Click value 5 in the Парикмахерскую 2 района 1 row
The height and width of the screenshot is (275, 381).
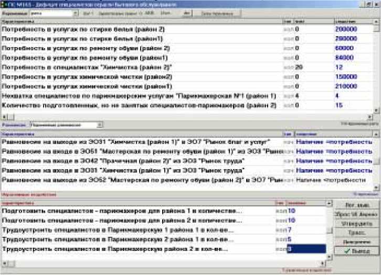pyautogui.click(x=289, y=239)
